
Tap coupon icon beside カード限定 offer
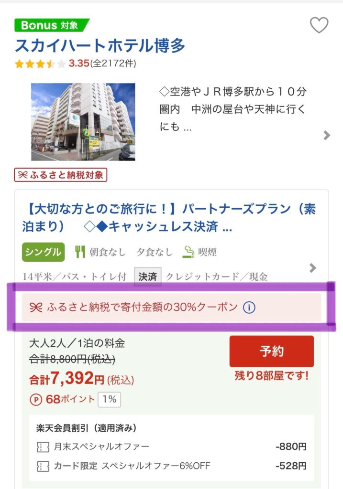43,466
